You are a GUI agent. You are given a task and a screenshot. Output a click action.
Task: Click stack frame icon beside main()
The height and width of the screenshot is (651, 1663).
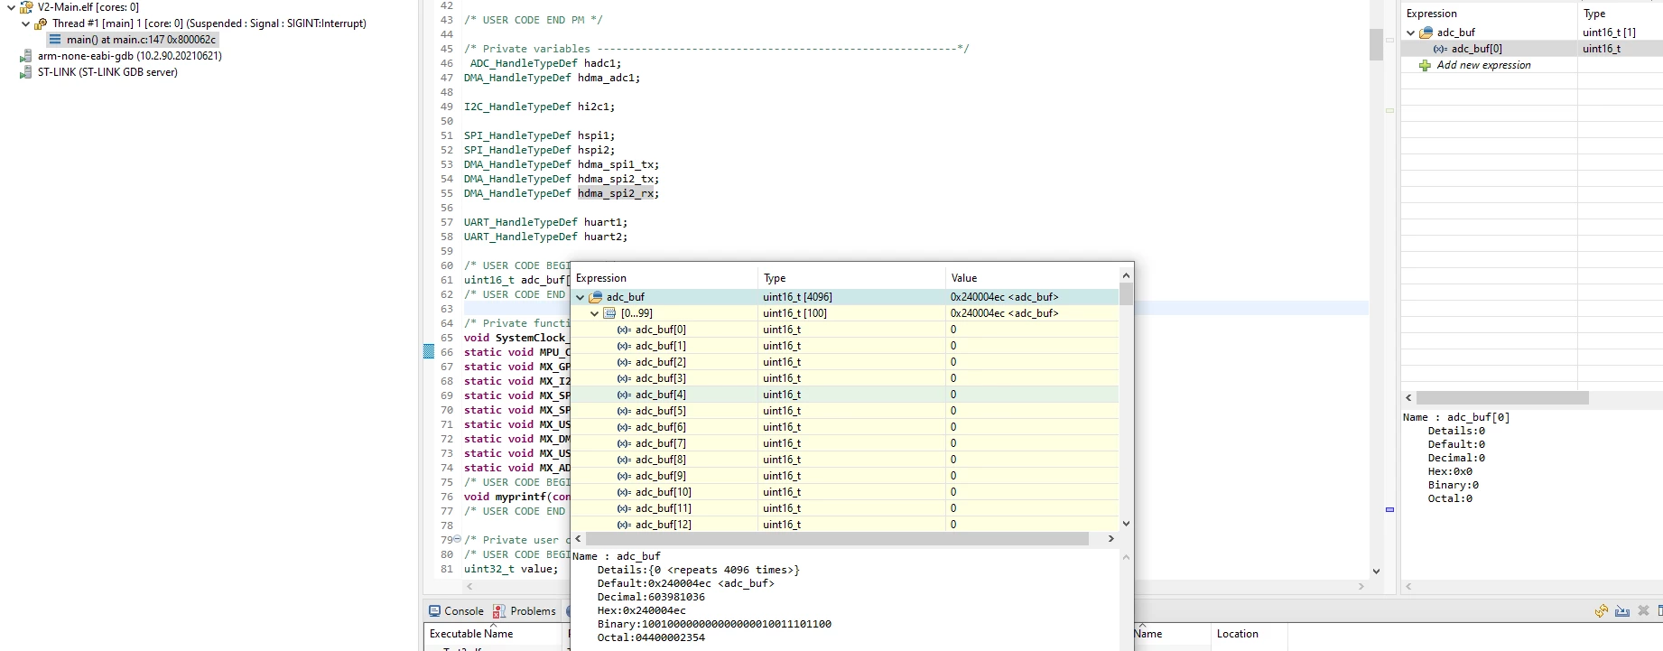(55, 40)
